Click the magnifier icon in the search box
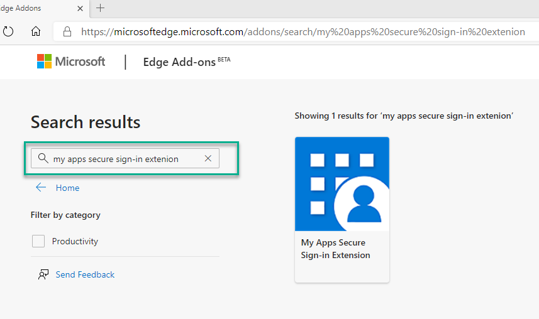 tap(43, 158)
